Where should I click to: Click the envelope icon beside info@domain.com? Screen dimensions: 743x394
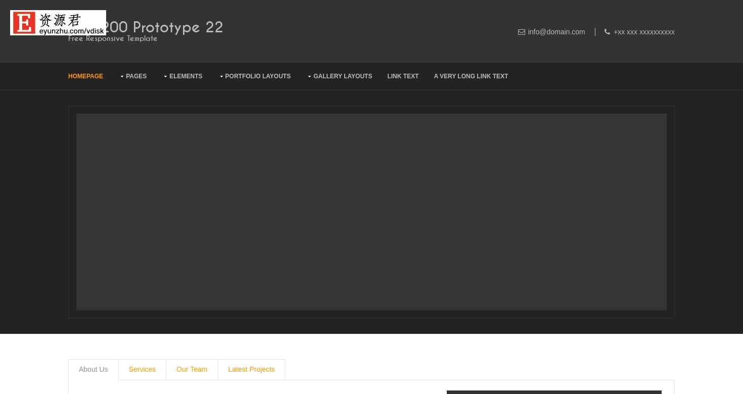pyautogui.click(x=521, y=32)
